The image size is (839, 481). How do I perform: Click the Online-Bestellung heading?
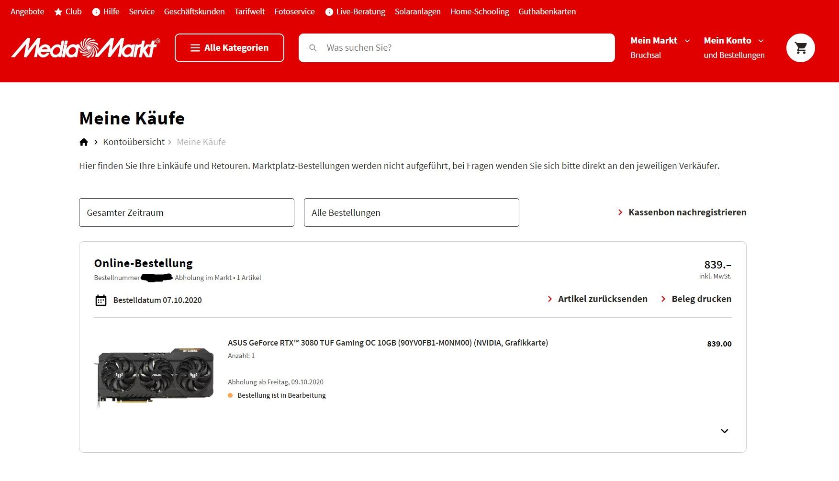(143, 263)
